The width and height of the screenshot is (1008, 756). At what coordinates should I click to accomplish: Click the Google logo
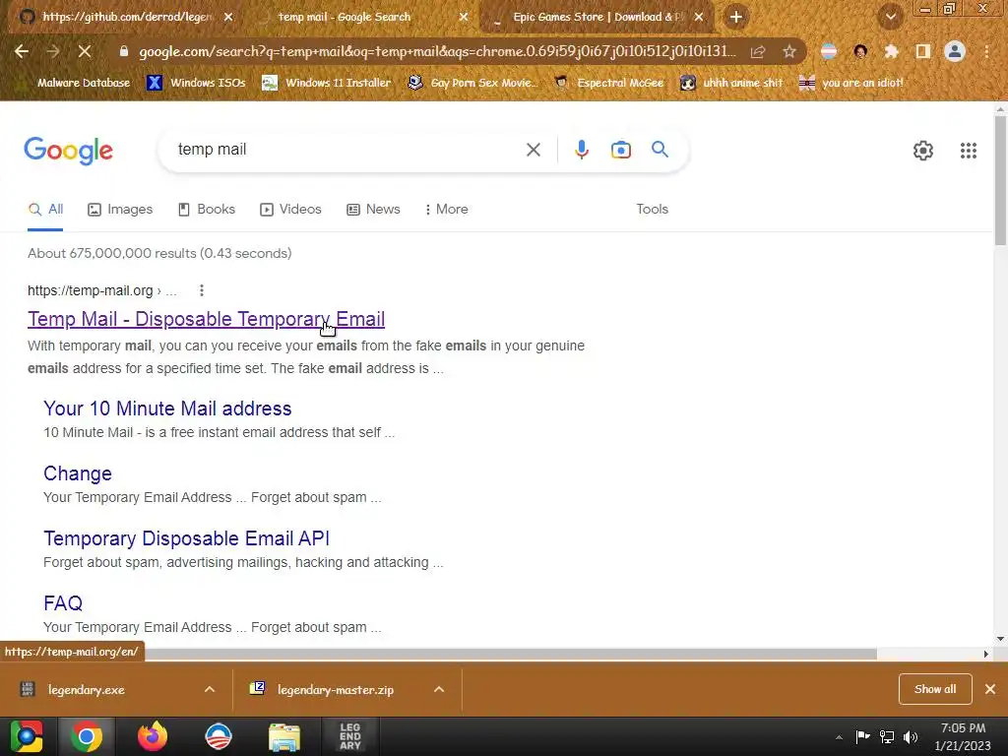(68, 151)
